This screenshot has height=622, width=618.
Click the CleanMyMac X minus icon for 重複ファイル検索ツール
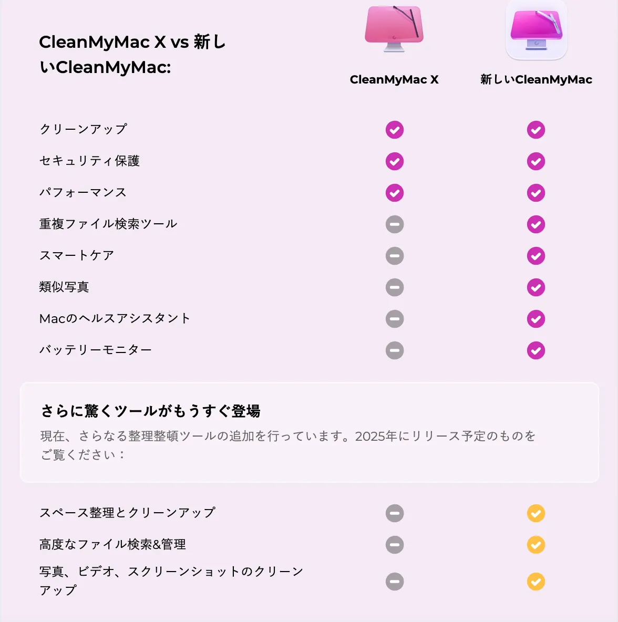[x=395, y=224]
